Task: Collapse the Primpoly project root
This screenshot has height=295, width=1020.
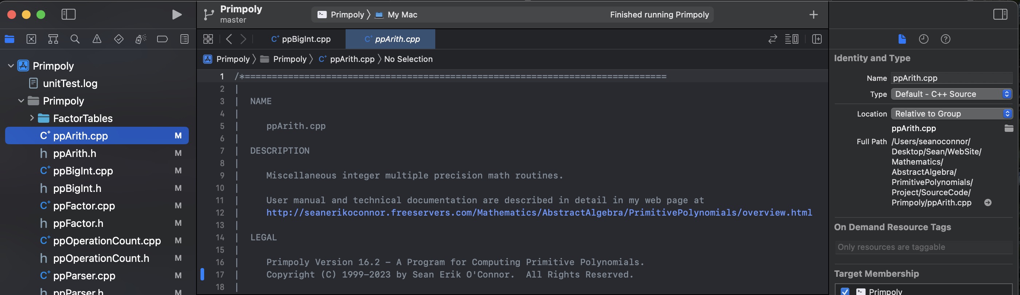Action: (11, 66)
